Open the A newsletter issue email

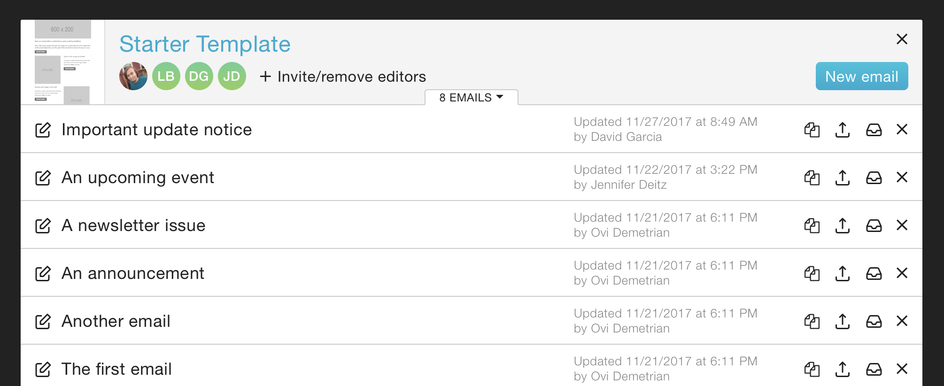[133, 225]
